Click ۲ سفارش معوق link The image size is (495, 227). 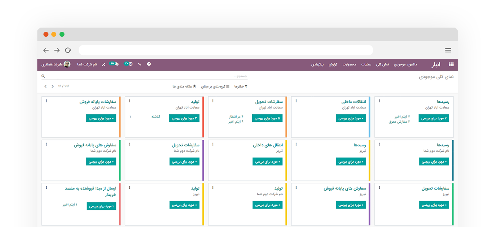[399, 122]
